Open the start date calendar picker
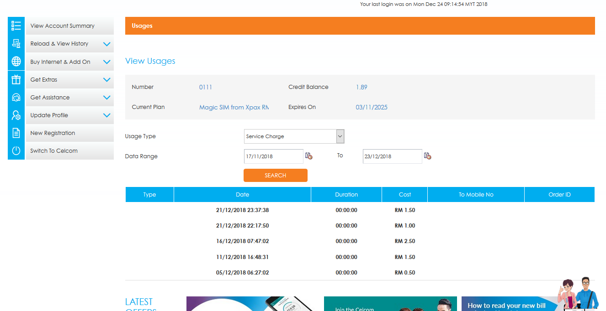Viewport: 606px width, 311px height. 308,156
